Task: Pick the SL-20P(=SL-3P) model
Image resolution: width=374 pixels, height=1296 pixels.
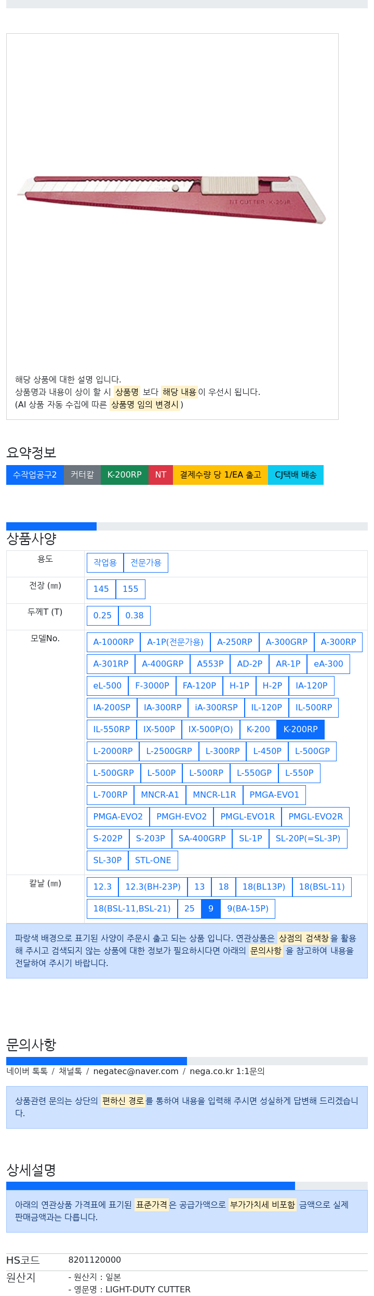Action: tap(308, 839)
